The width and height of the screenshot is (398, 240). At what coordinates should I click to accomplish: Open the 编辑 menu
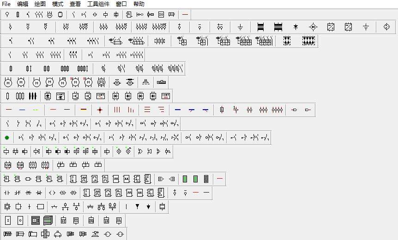(x=23, y=4)
